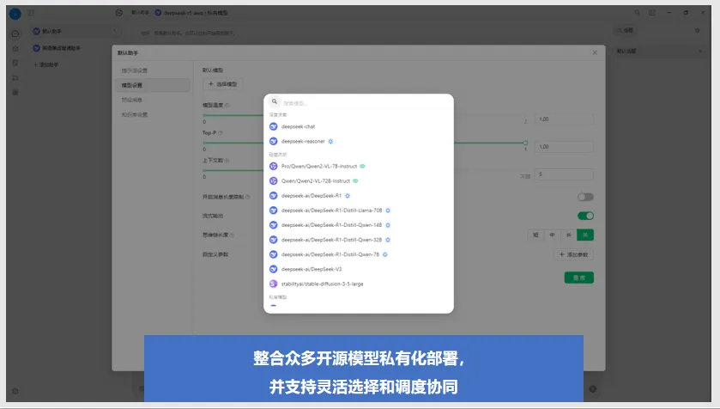Click the gear icon below the title bar

pos(697,30)
